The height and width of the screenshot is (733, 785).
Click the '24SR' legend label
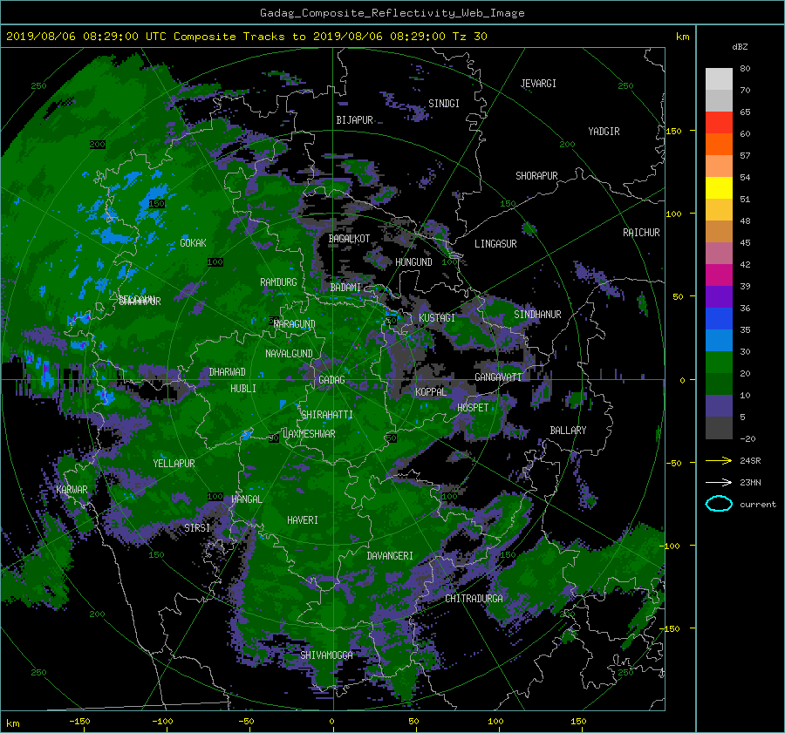[x=750, y=460]
